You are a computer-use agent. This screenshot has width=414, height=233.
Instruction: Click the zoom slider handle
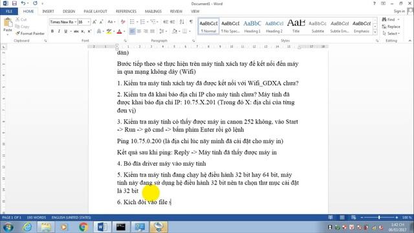point(379,217)
